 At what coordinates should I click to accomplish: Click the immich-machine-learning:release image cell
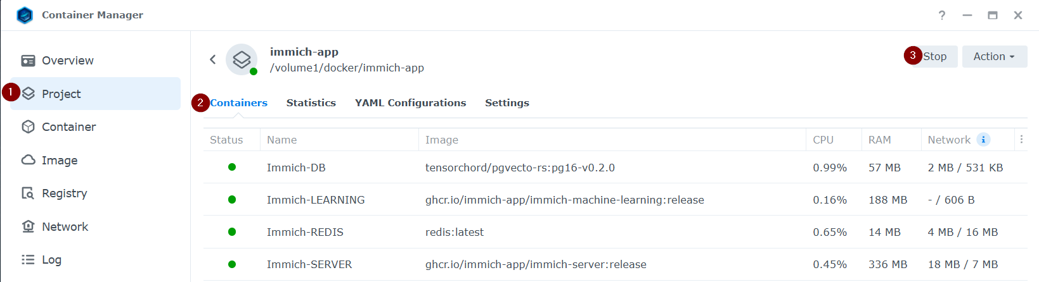565,200
